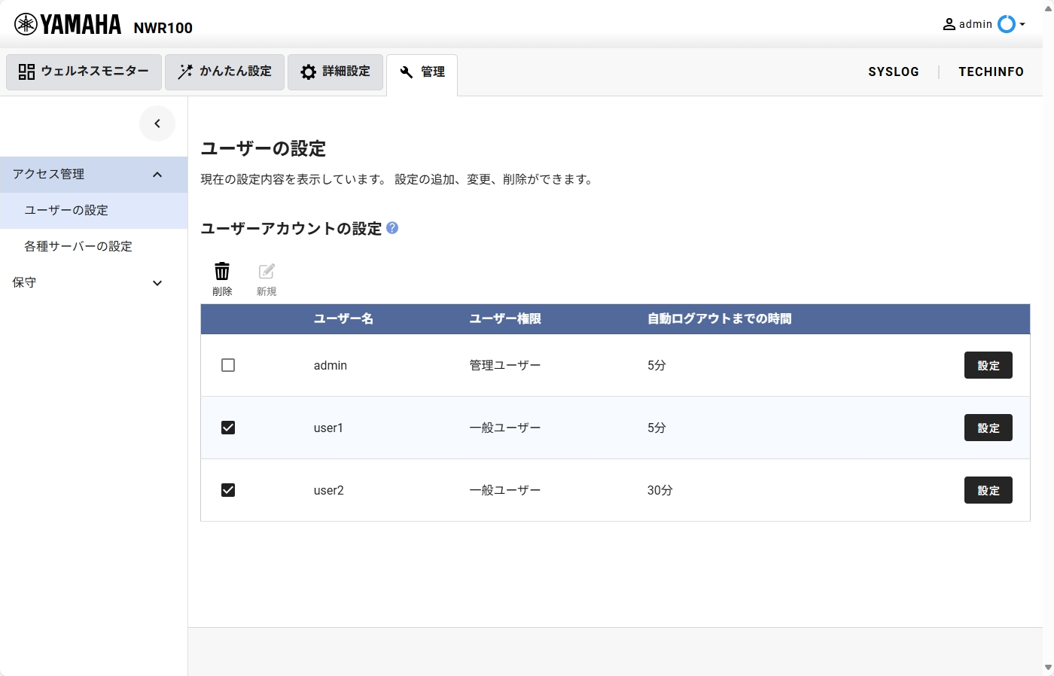Click the gear icon on 詳細設定
The image size is (1054, 676).
tap(308, 71)
